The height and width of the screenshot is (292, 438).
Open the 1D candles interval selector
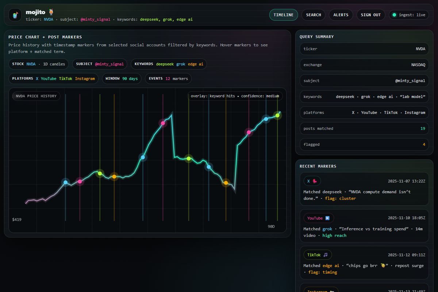pos(55,64)
